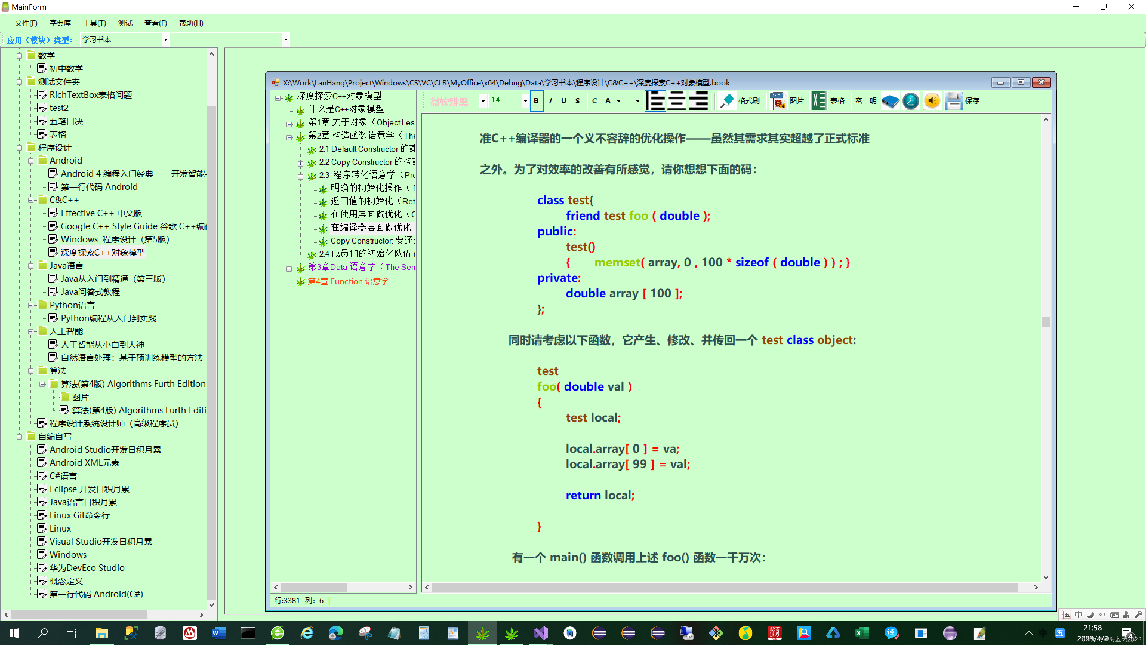Image resolution: width=1146 pixels, height=645 pixels.
Task: Open the font name dropdown
Action: 483,101
